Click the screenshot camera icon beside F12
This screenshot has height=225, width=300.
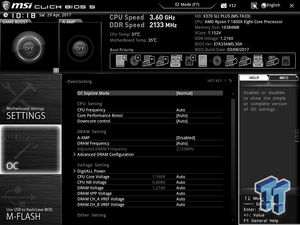[224, 6]
